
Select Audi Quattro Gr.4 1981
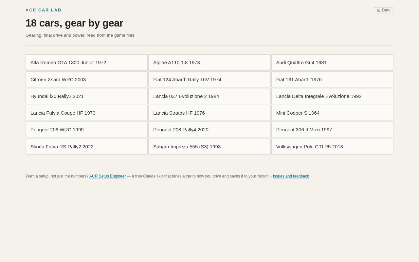click(332, 63)
